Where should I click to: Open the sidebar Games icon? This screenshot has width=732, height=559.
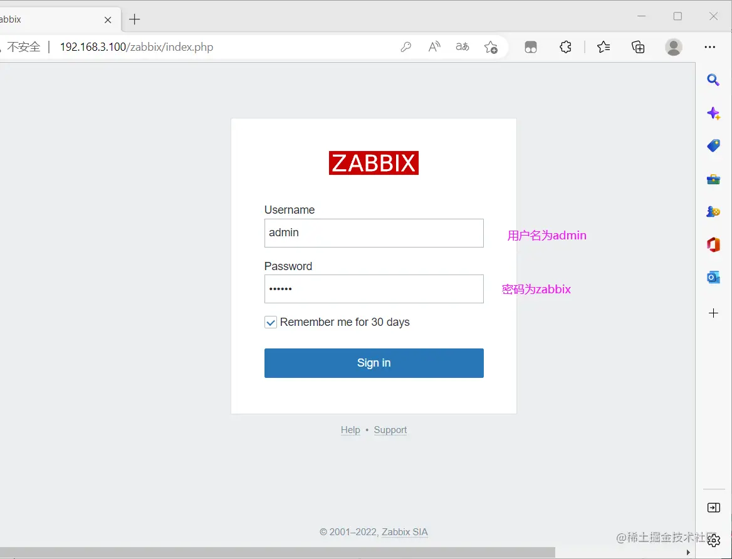[x=713, y=212]
